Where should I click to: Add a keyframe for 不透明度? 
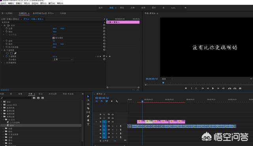point(98,56)
